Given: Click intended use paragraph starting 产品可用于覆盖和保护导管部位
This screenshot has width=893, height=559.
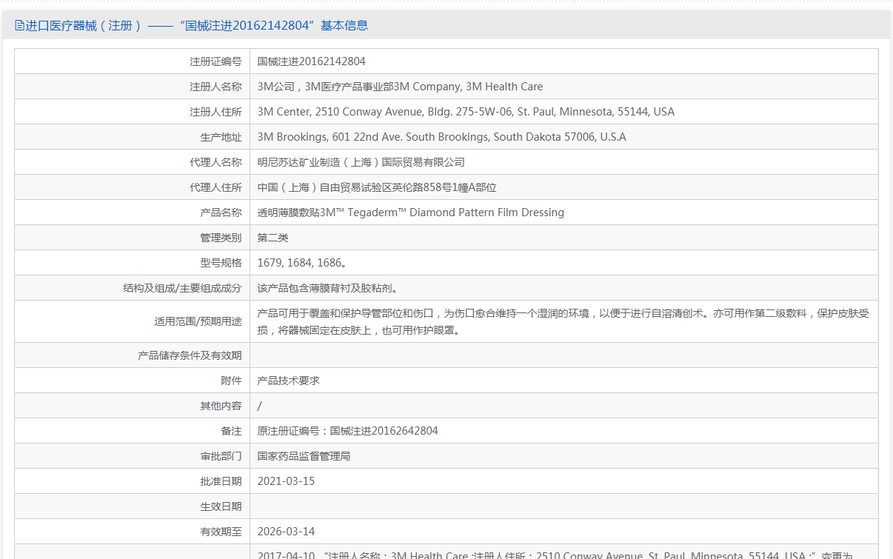Looking at the screenshot, I should [x=563, y=321].
